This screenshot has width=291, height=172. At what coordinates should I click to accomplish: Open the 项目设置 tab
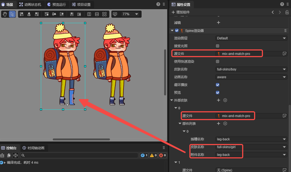tap(82, 4)
